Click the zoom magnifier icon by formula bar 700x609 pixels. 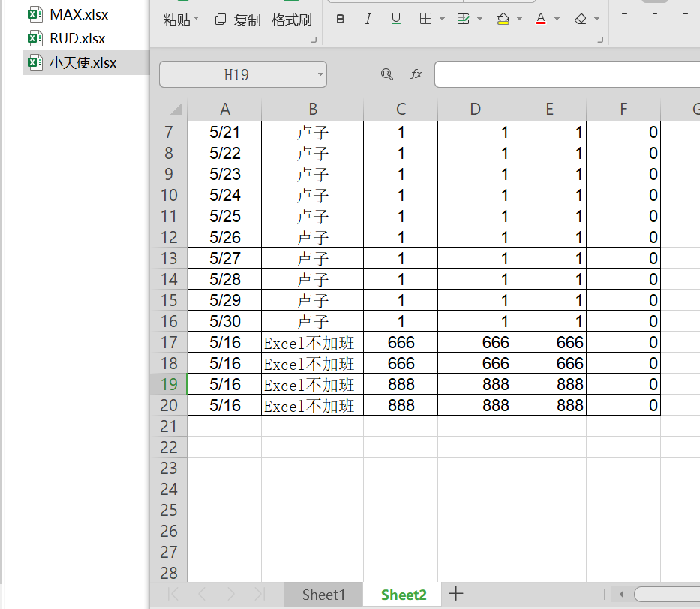tap(386, 74)
